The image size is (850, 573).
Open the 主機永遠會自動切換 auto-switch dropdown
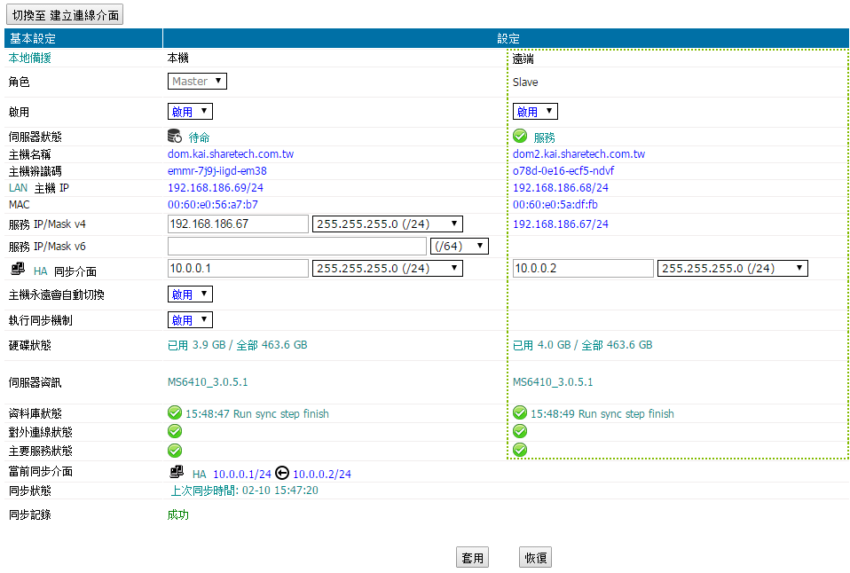190,294
